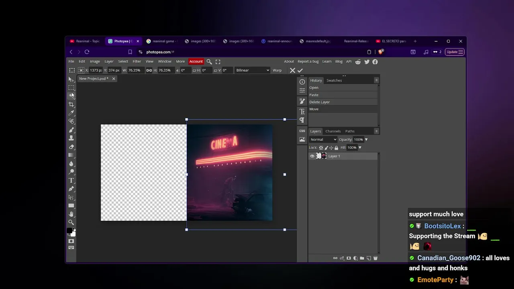Select the transform reference point grid
The height and width of the screenshot is (289, 514).
81,70
